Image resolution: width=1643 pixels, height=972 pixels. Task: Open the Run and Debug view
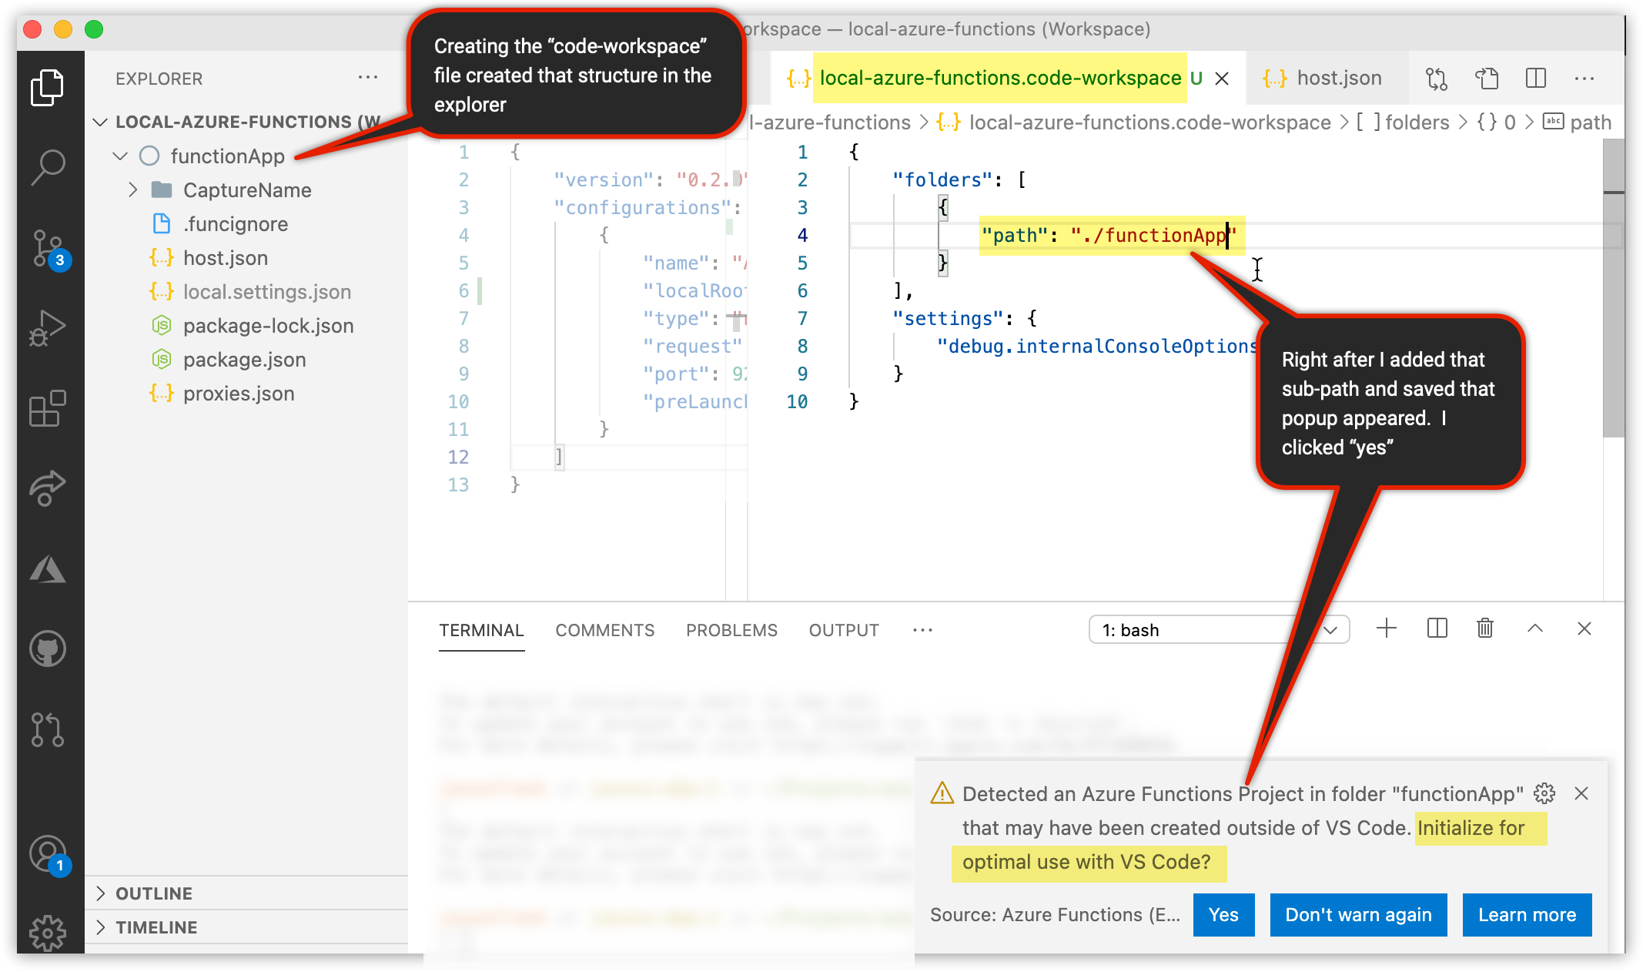(48, 328)
